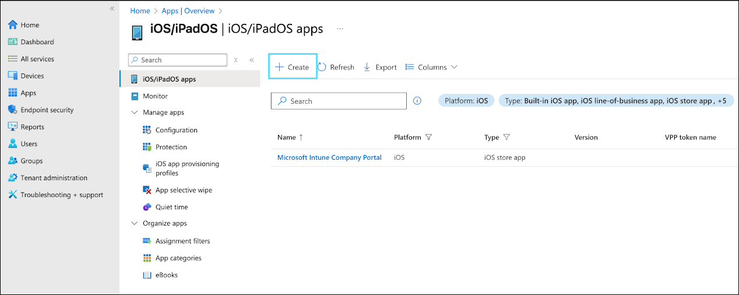The image size is (739, 295).
Task: Click the Endpoint security shield icon
Action: (x=13, y=110)
